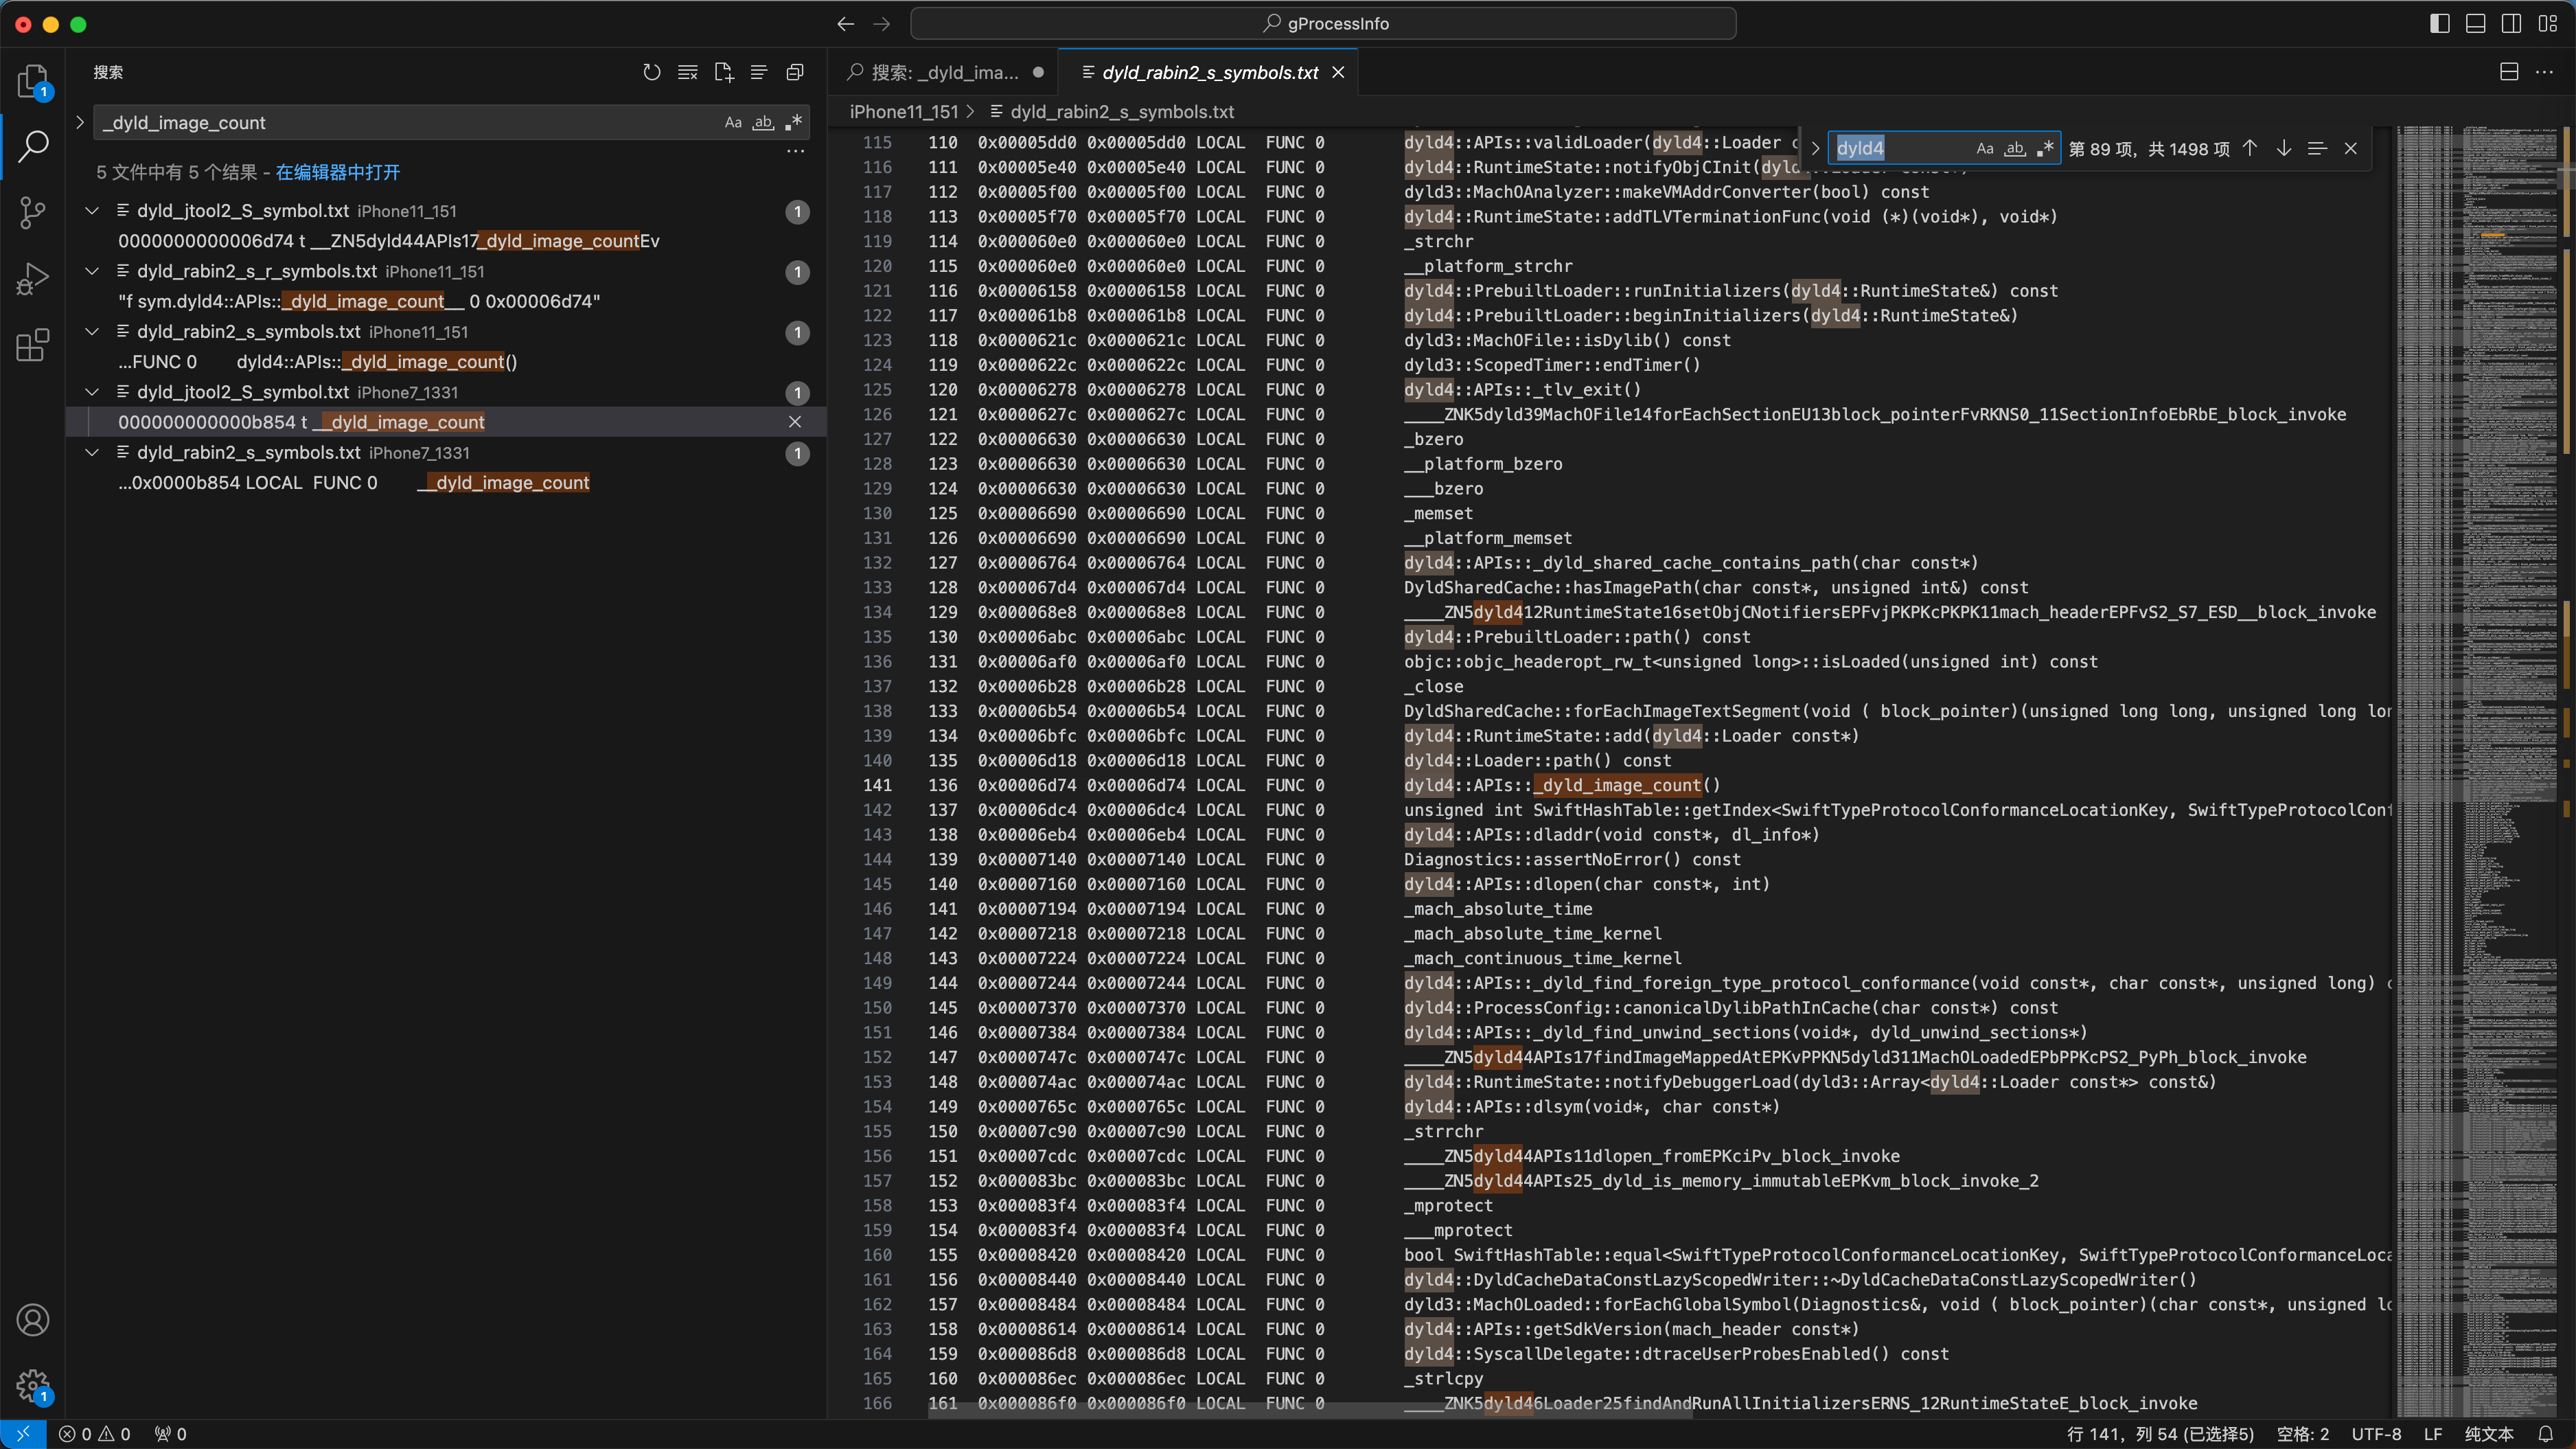Screen dimensions: 2576x1449
Task: Collapse dyld_rabin2_s_symbols.txt iPhone7_1331 results
Action: click(92, 453)
